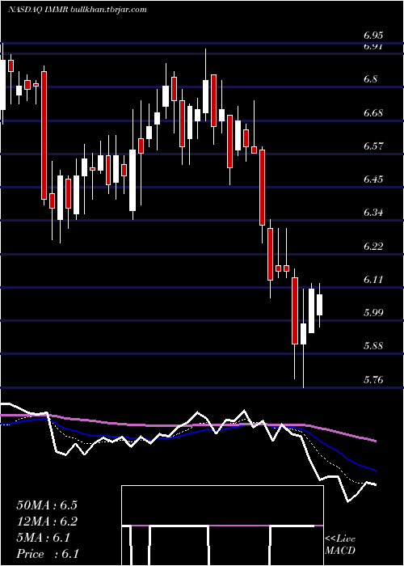The height and width of the screenshot is (566, 404).
Task: Click the <<Live MACD label
Action: 340,545
